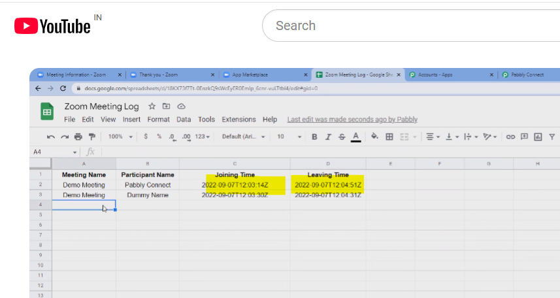Open the Insert menu
This screenshot has width=560, height=298.
(x=131, y=120)
